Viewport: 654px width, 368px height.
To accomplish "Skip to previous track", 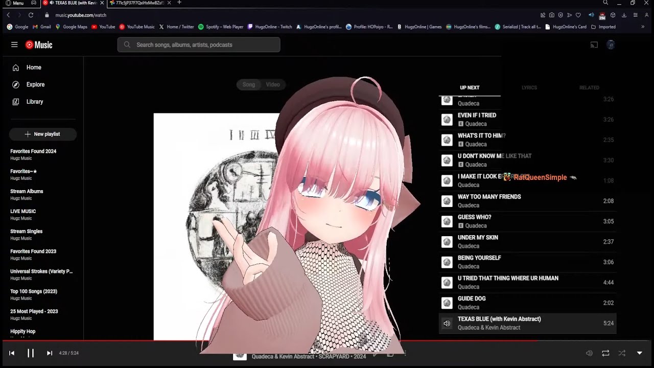I will [12, 353].
